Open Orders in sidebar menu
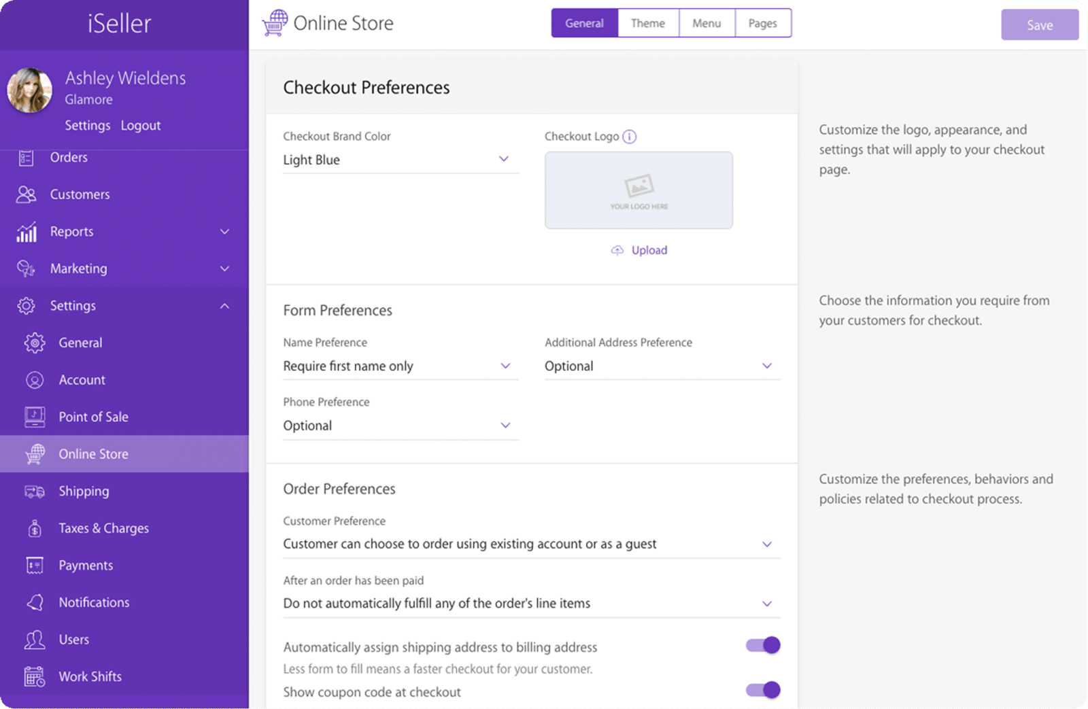1088x709 pixels. pyautogui.click(x=124, y=158)
